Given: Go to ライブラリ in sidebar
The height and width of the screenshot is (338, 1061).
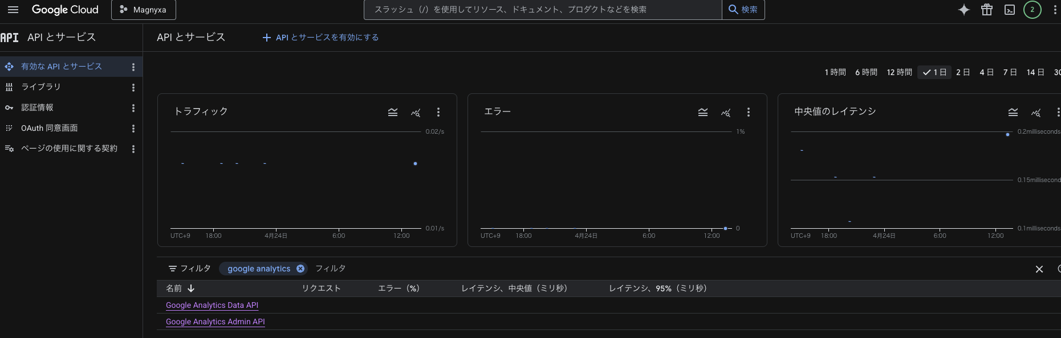Looking at the screenshot, I should (x=40, y=87).
